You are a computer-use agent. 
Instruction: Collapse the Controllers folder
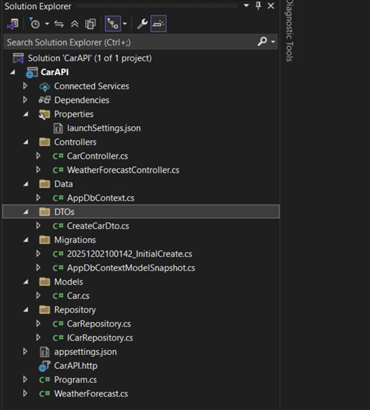pos(26,142)
